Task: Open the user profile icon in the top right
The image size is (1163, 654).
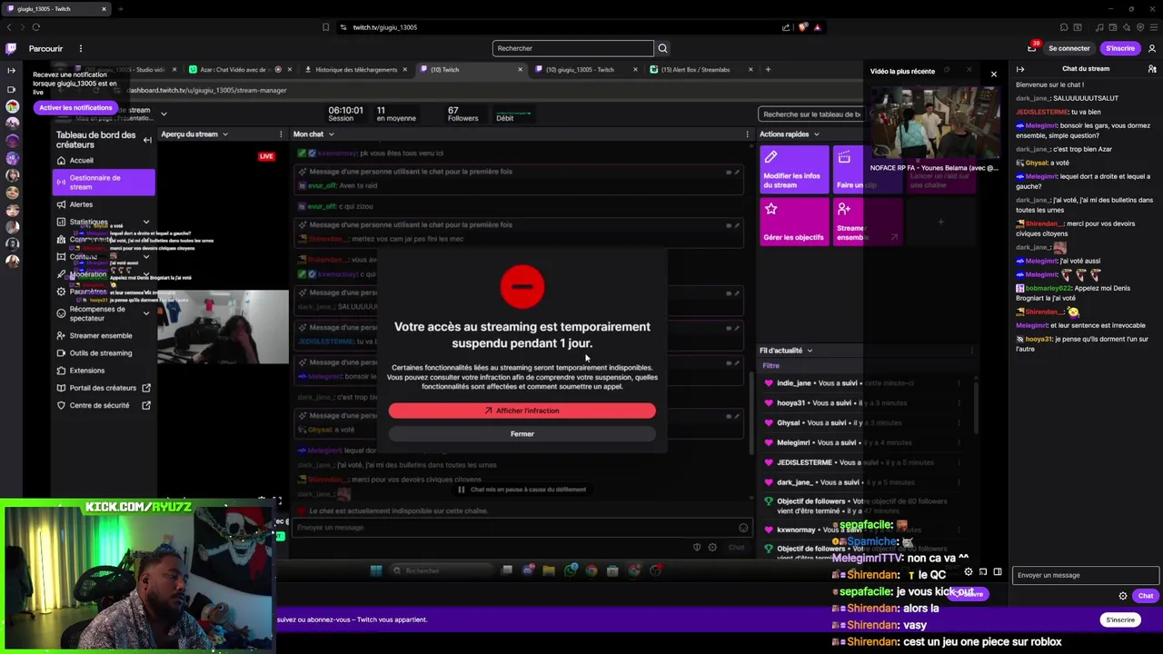Action: point(1152,48)
